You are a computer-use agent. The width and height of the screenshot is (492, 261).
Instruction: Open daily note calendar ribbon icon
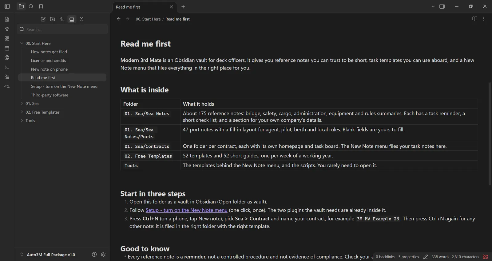(7, 48)
